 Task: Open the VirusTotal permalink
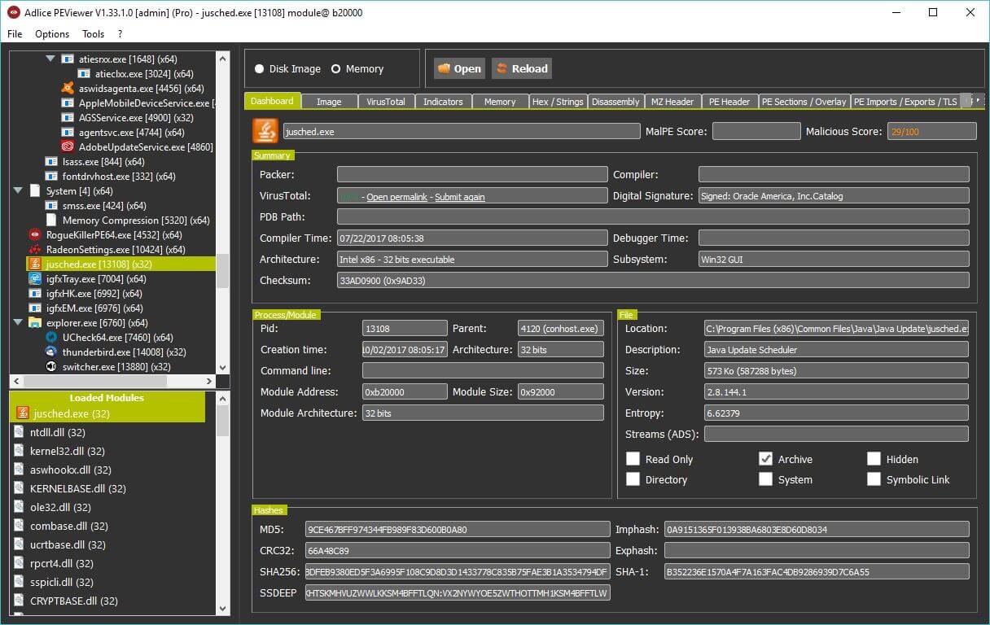pyautogui.click(x=396, y=197)
